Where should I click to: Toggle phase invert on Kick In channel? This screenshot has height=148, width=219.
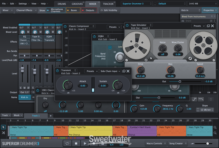[x=28, y=88]
